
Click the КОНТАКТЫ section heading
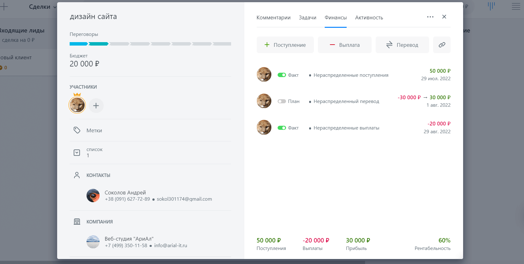98,175
